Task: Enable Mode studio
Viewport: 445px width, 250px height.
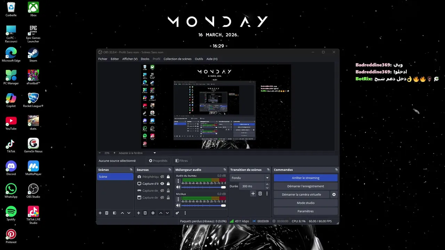Action: (x=306, y=203)
